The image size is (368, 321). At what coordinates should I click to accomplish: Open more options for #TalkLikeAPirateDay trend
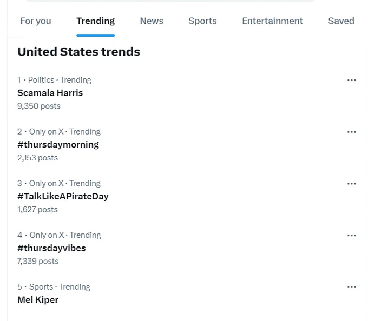click(x=352, y=184)
